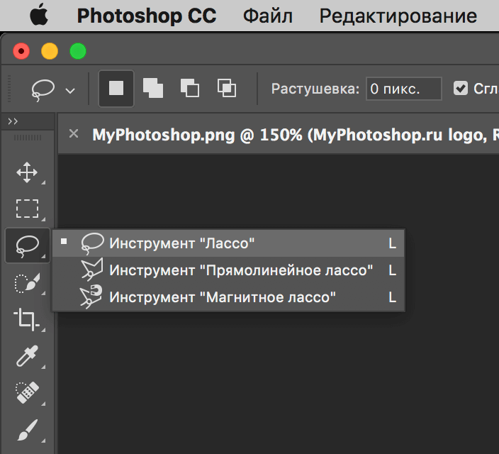Toggle the Сглаживание anti-alias checkbox
This screenshot has width=499, height=454.
pyautogui.click(x=461, y=89)
